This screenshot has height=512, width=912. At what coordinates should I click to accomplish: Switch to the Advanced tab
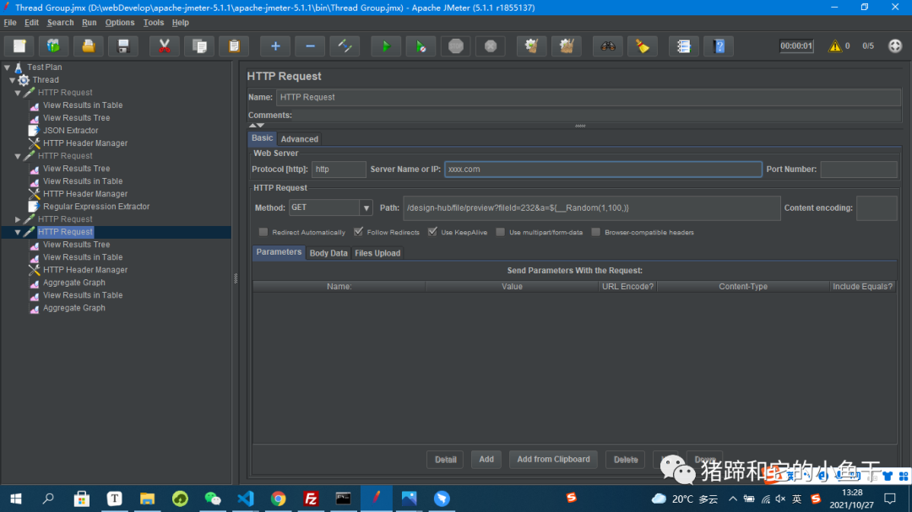coord(300,139)
